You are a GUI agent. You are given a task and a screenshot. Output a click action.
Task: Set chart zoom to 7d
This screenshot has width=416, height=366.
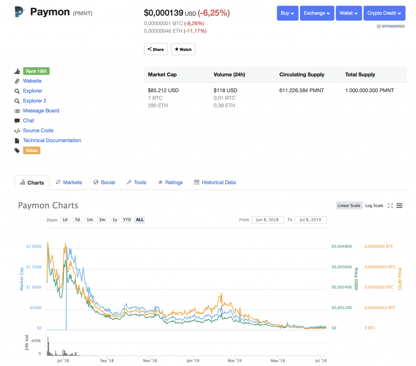coord(77,220)
